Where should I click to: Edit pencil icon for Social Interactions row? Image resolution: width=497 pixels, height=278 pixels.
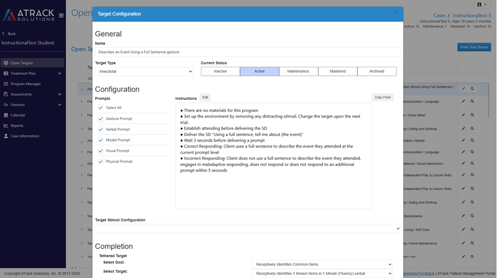point(463,163)
